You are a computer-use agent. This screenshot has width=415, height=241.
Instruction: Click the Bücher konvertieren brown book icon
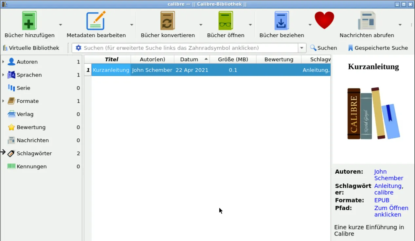point(168,21)
